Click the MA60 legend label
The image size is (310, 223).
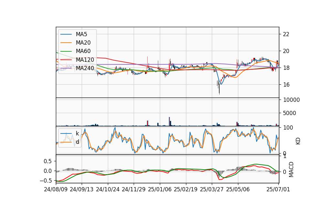coord(83,51)
